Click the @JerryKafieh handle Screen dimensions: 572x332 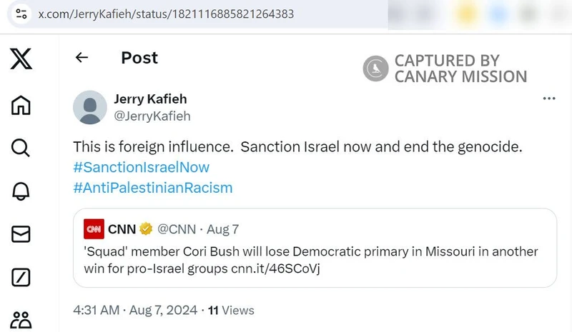[152, 116]
